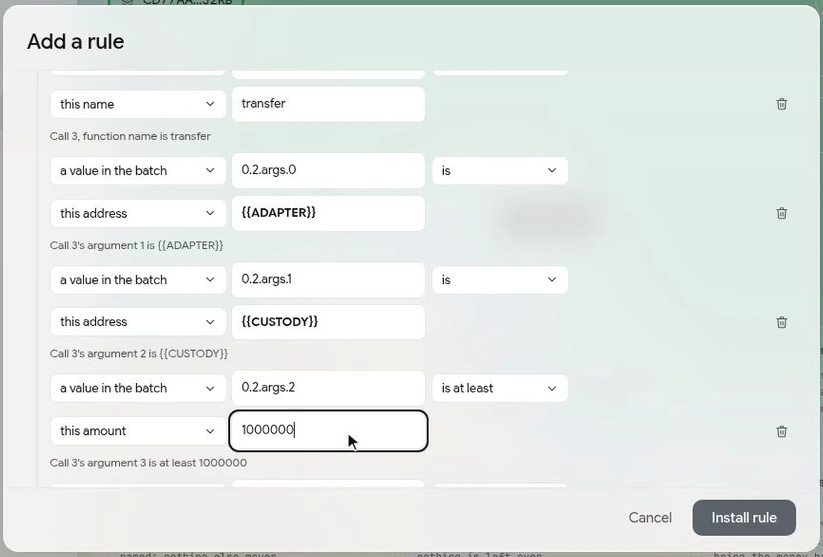Click 'Call 3's argument 1 is {{ADAPTER}}' text

click(137, 245)
